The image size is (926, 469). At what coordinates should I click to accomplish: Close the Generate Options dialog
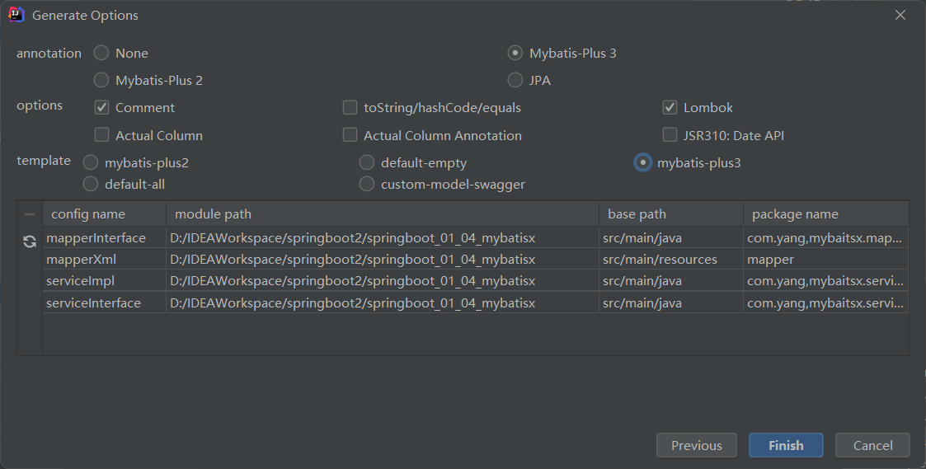(x=900, y=15)
